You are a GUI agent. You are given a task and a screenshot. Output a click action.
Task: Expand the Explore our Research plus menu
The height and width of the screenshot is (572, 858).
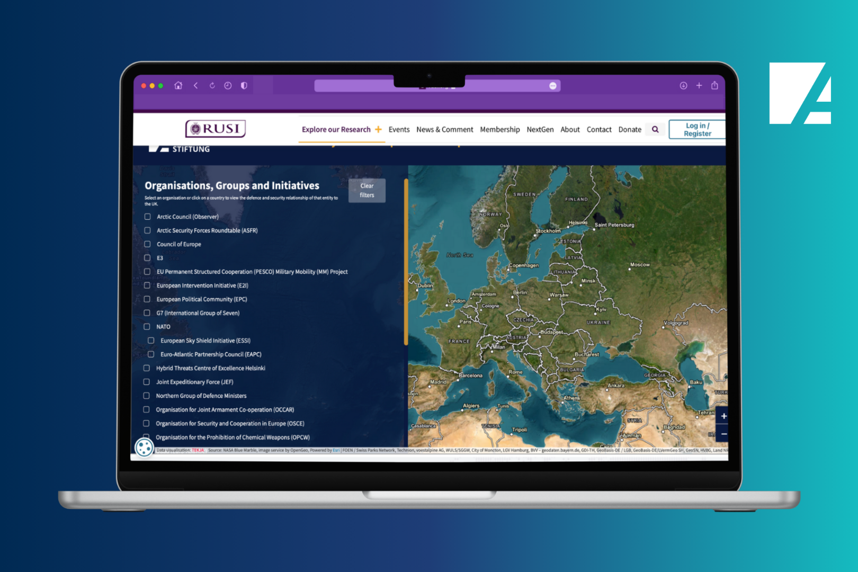coord(378,129)
